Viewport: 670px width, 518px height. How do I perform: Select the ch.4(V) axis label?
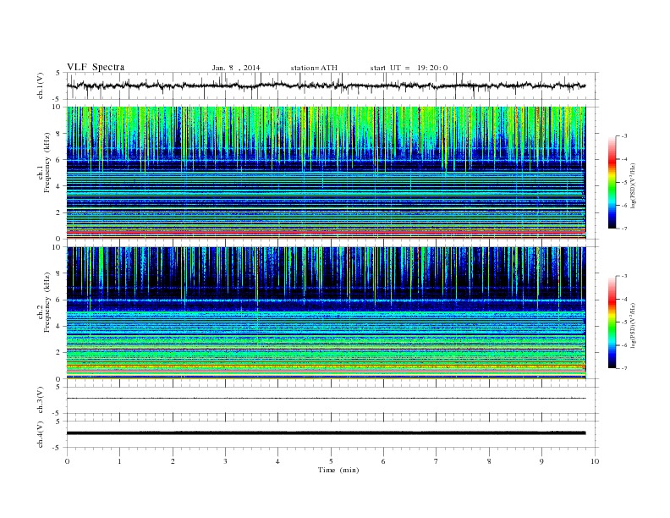40,434
